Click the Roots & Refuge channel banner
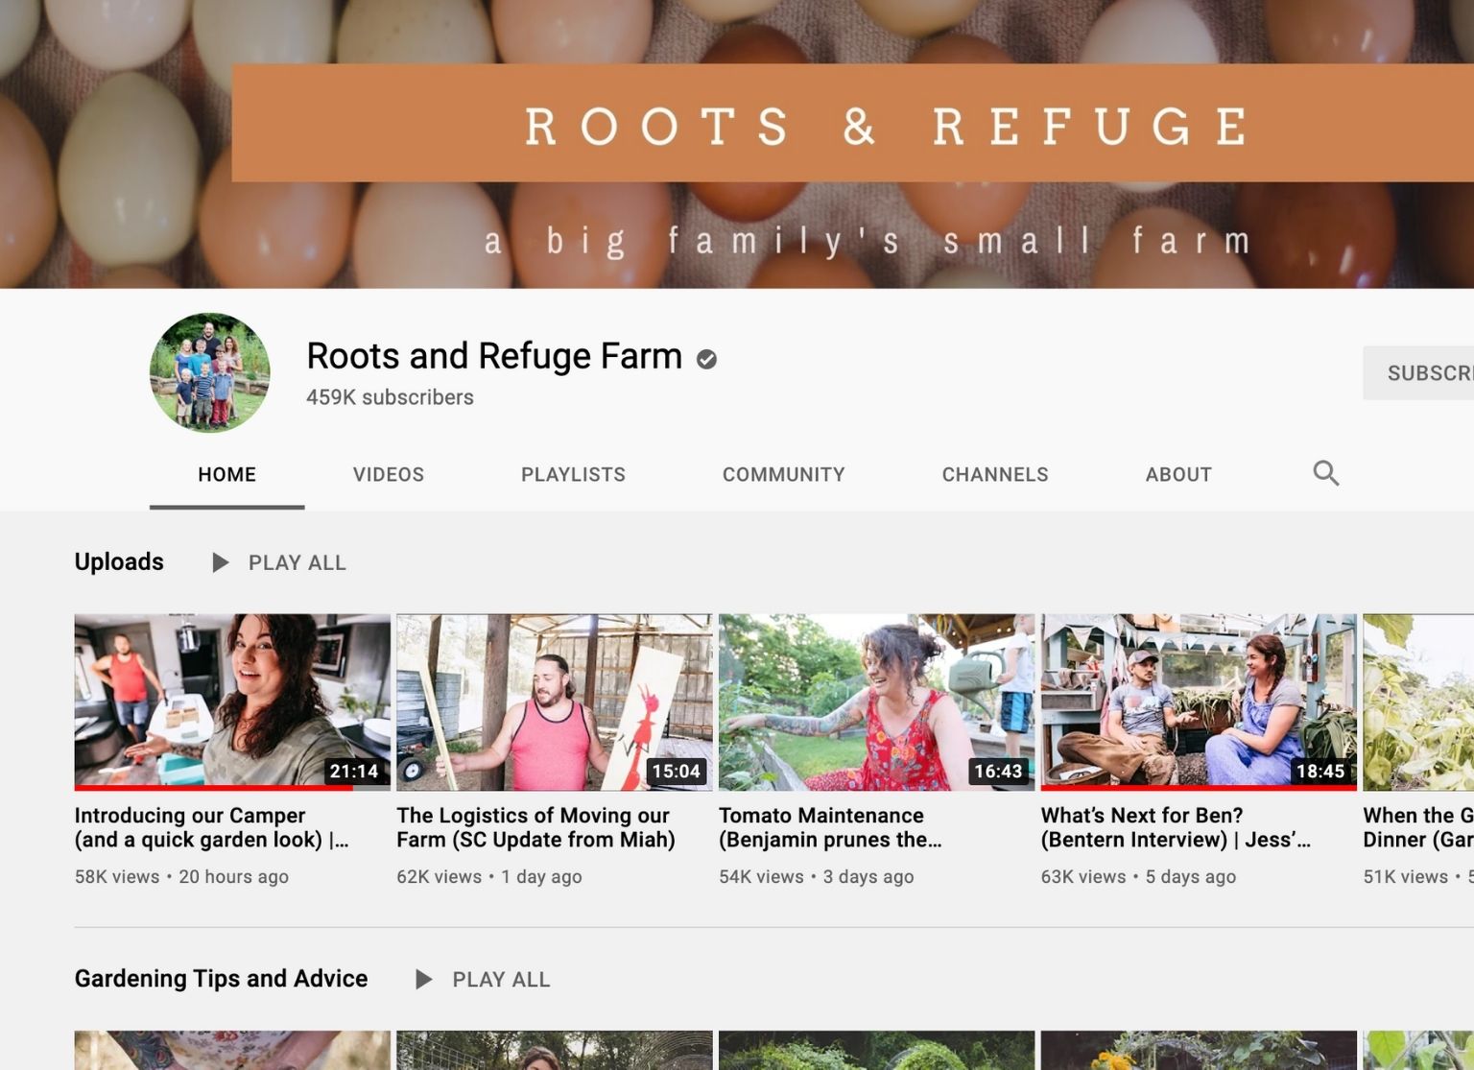 pyautogui.click(x=737, y=144)
